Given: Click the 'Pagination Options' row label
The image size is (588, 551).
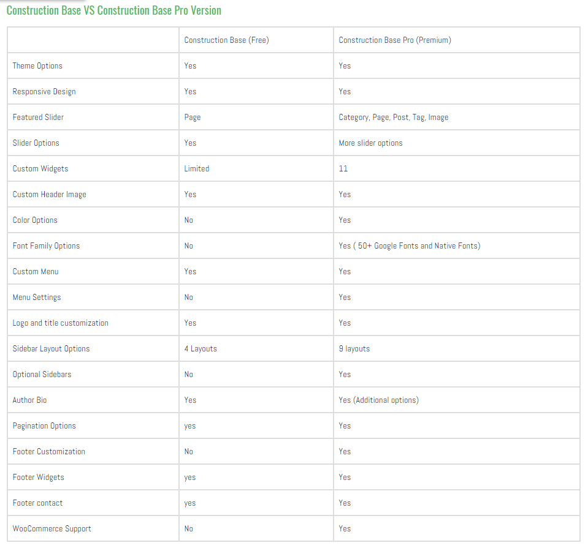Looking at the screenshot, I should point(44,426).
